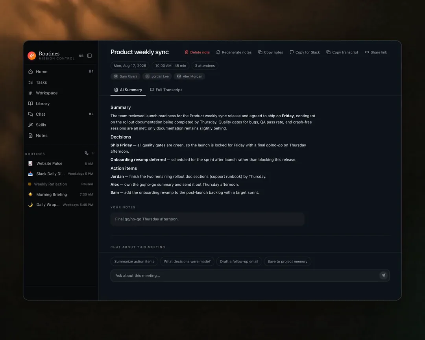The width and height of the screenshot is (425, 340).
Task: Select attendee Jordan Lee
Action: (157, 76)
